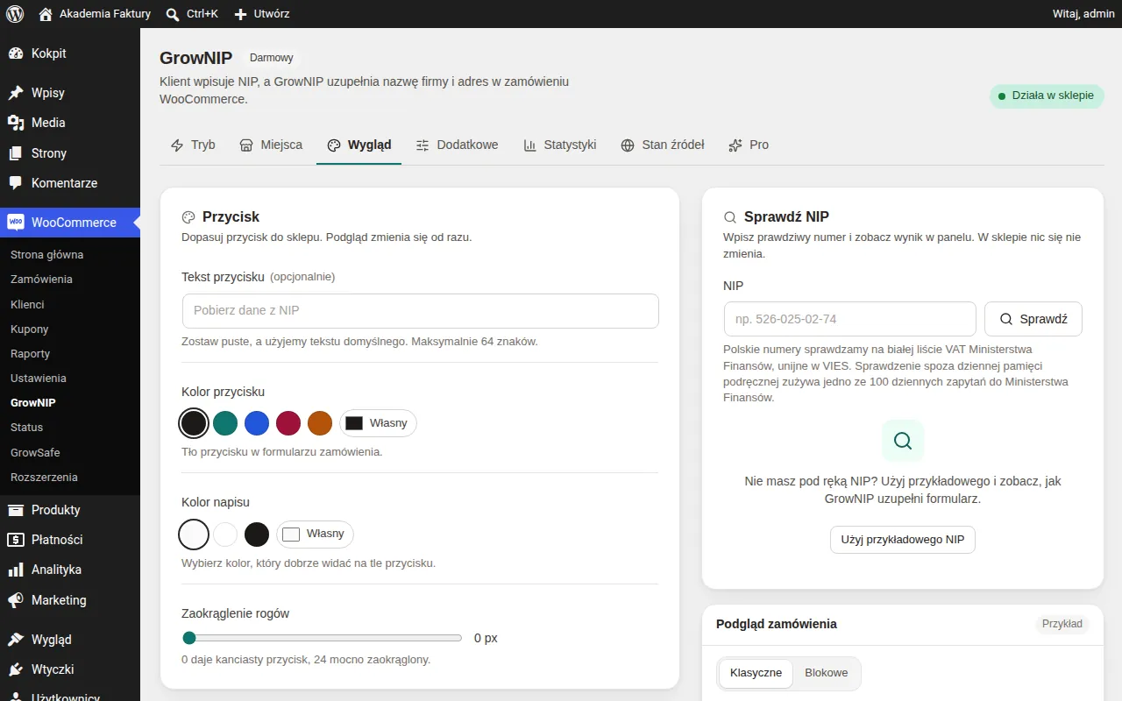Open the Utwórz create menu
Viewport: 1122px width, 701px height.
[261, 14]
